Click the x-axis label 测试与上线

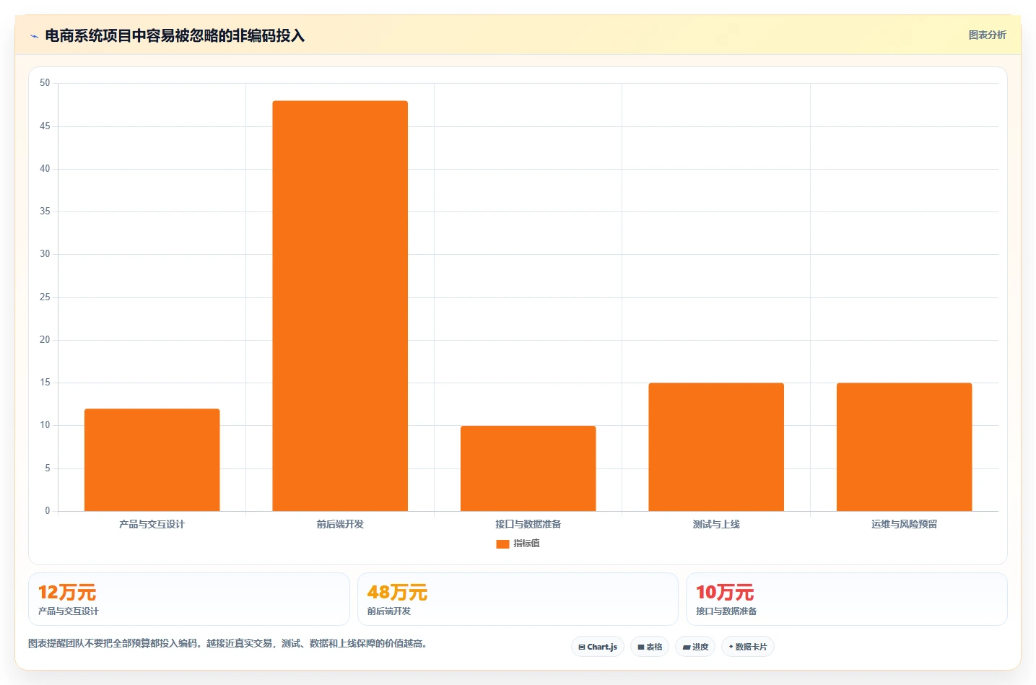tap(716, 524)
